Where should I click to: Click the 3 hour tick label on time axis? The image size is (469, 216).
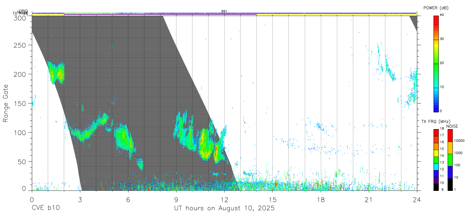click(80, 200)
